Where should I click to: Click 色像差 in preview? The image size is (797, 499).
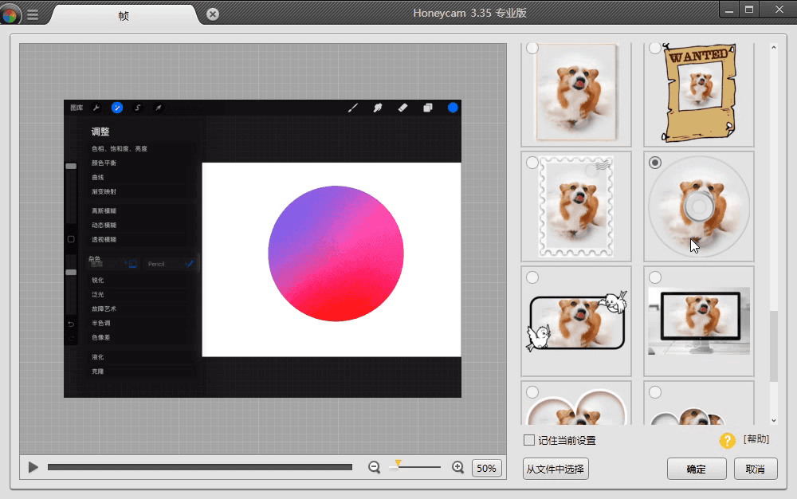pyautogui.click(x=100, y=337)
